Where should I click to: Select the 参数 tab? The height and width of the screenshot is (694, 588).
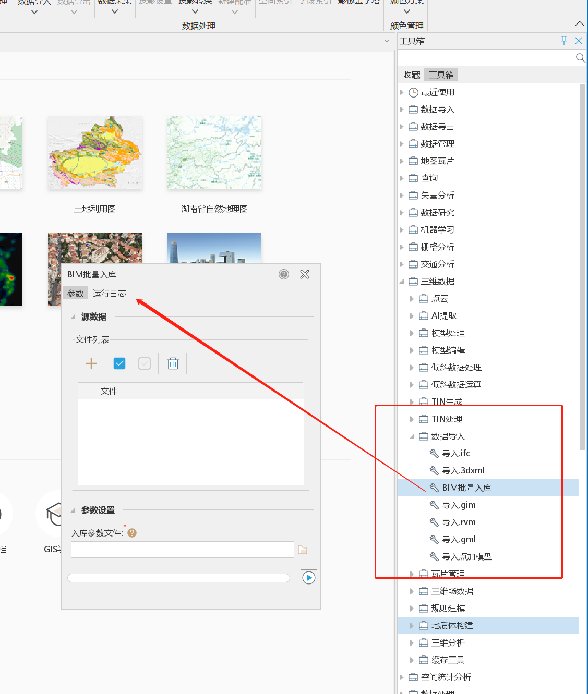[x=76, y=294]
